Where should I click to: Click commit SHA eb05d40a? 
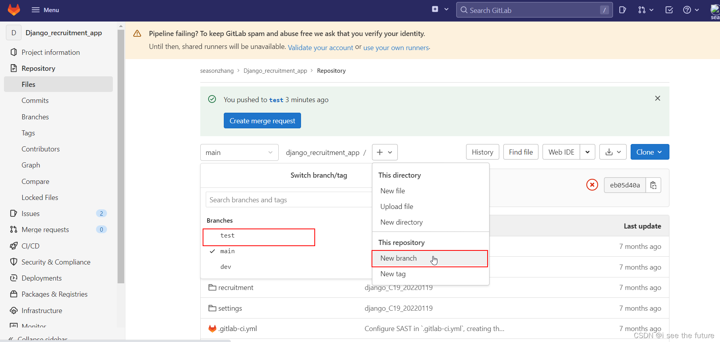[625, 185]
